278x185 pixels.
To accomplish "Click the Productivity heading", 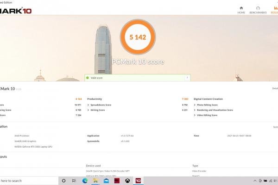I will pyautogui.click(x=95, y=99).
